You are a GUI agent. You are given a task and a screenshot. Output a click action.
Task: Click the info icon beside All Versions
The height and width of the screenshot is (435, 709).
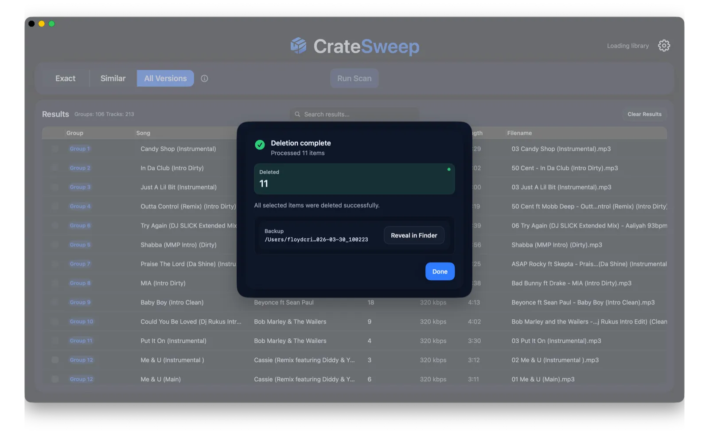pos(204,78)
